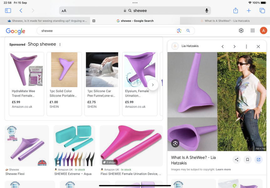Share the previewed image
The width and height of the screenshot is (270, 188).
237,159
